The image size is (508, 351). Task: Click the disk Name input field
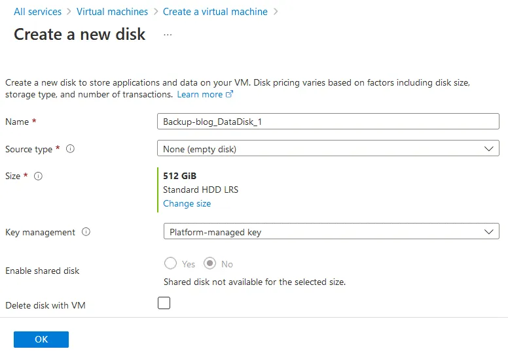[x=328, y=122]
